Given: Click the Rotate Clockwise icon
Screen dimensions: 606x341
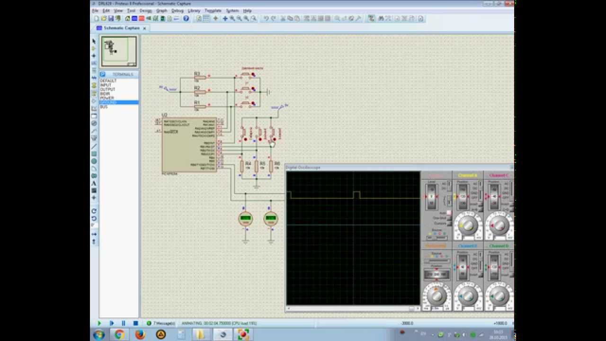Looking at the screenshot, I should point(94,211).
